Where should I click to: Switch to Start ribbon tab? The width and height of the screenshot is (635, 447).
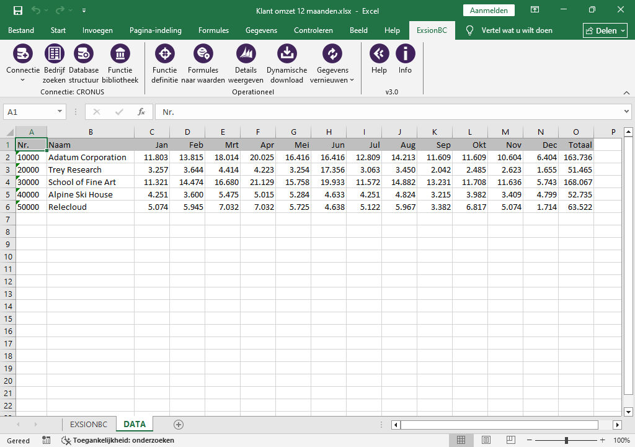coord(58,30)
